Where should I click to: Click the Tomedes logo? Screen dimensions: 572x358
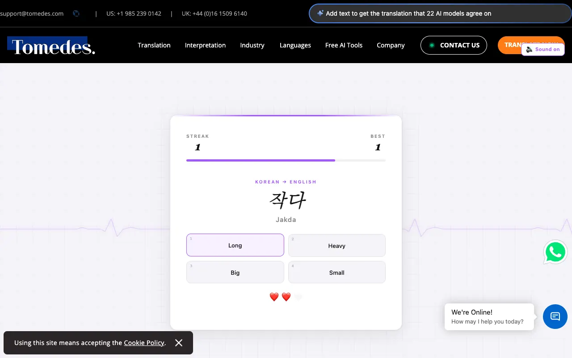click(x=51, y=46)
